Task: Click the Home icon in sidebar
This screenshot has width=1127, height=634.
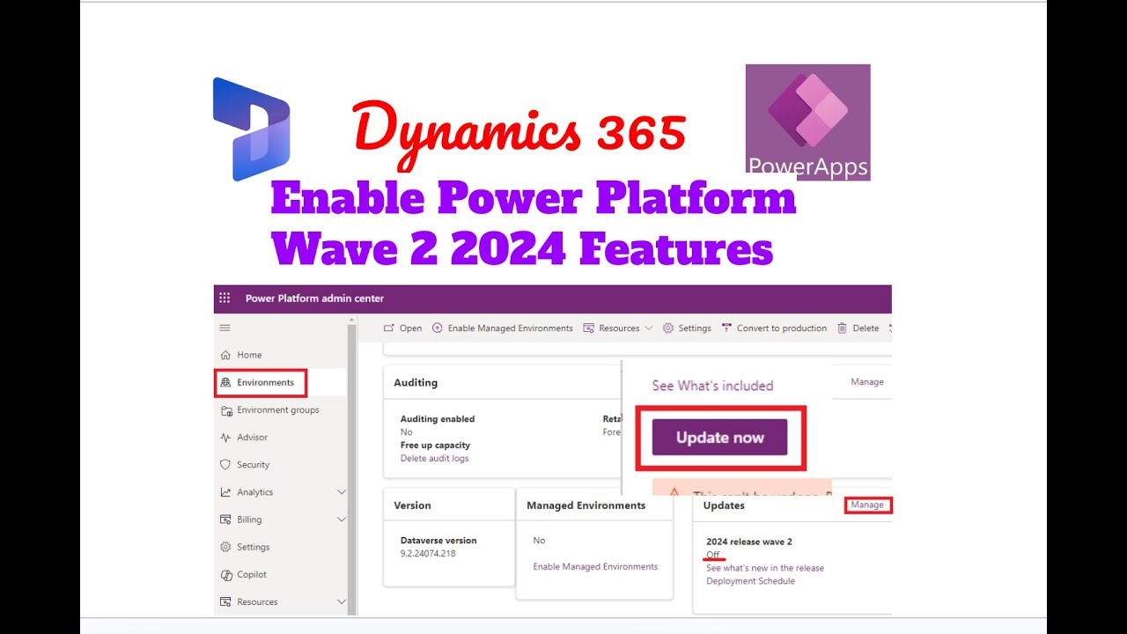Action: click(x=225, y=355)
